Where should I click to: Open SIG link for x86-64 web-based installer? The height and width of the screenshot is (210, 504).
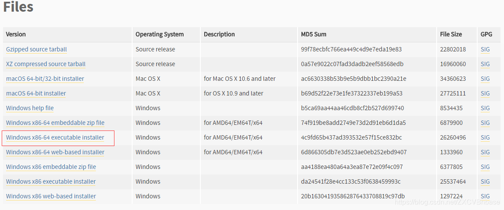[485, 152]
